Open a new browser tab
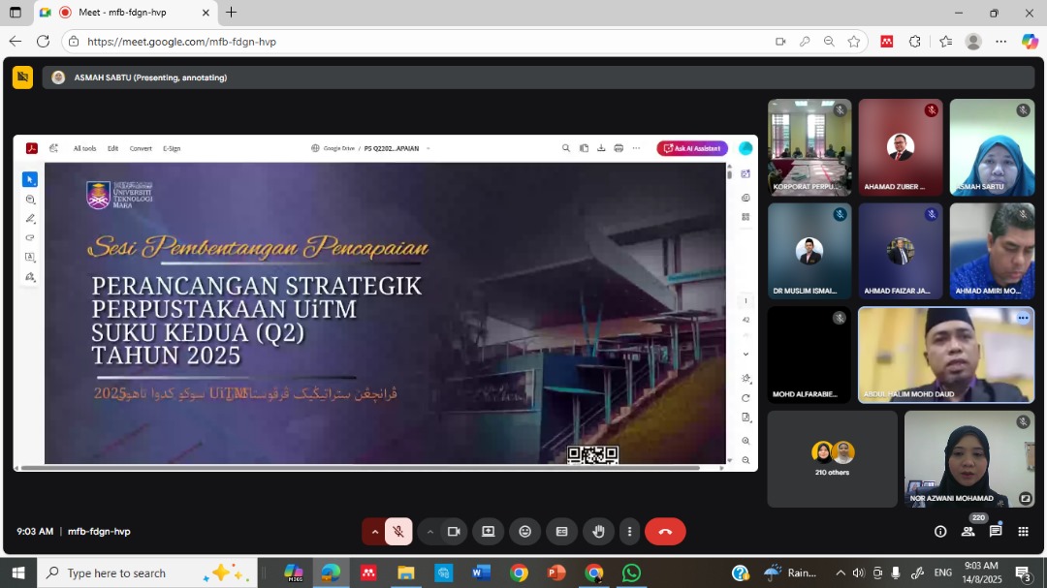1047x588 pixels. coord(232,13)
